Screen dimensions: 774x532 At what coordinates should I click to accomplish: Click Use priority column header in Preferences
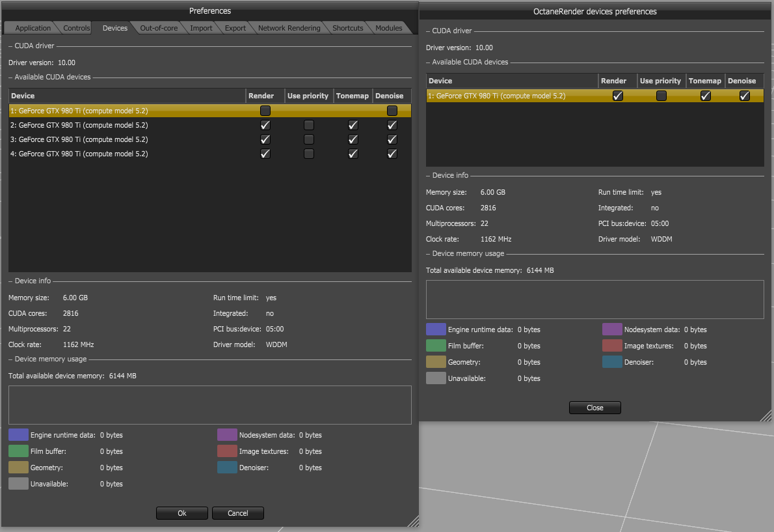308,96
